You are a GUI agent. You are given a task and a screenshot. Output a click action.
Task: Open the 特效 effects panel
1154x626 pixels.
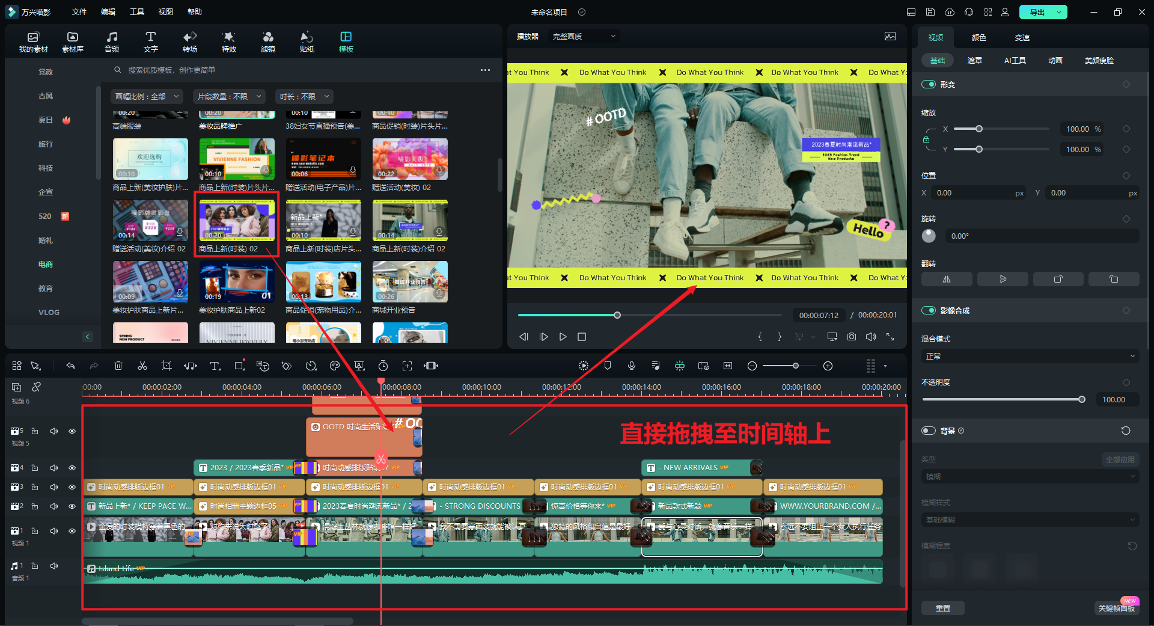(x=228, y=41)
